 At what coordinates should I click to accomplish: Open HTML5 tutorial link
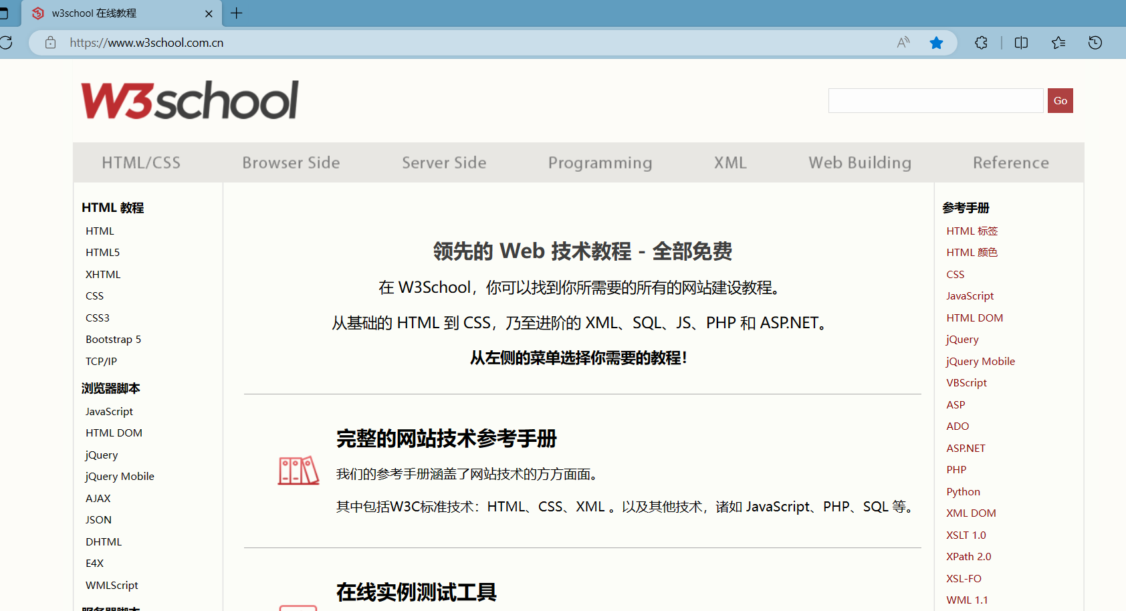[102, 252]
